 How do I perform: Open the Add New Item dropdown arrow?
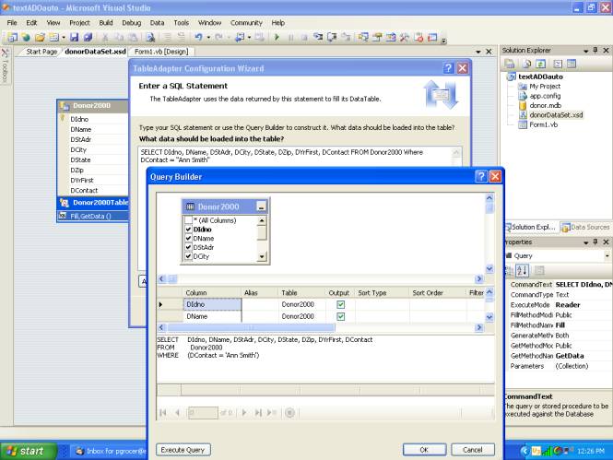pos(64,38)
